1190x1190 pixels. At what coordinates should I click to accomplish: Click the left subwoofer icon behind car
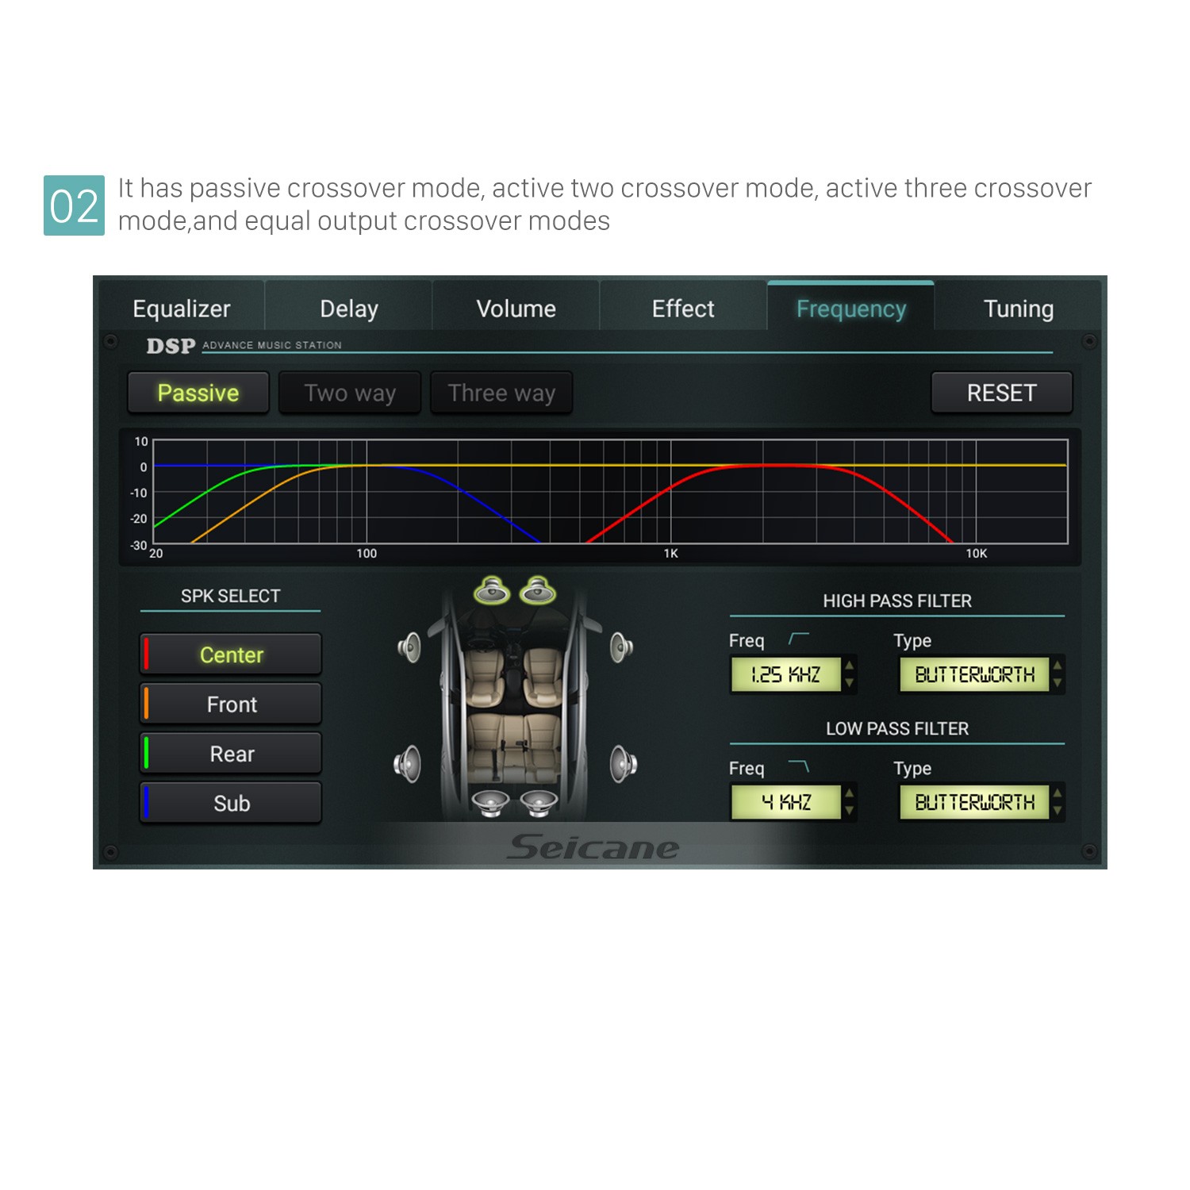click(x=491, y=803)
